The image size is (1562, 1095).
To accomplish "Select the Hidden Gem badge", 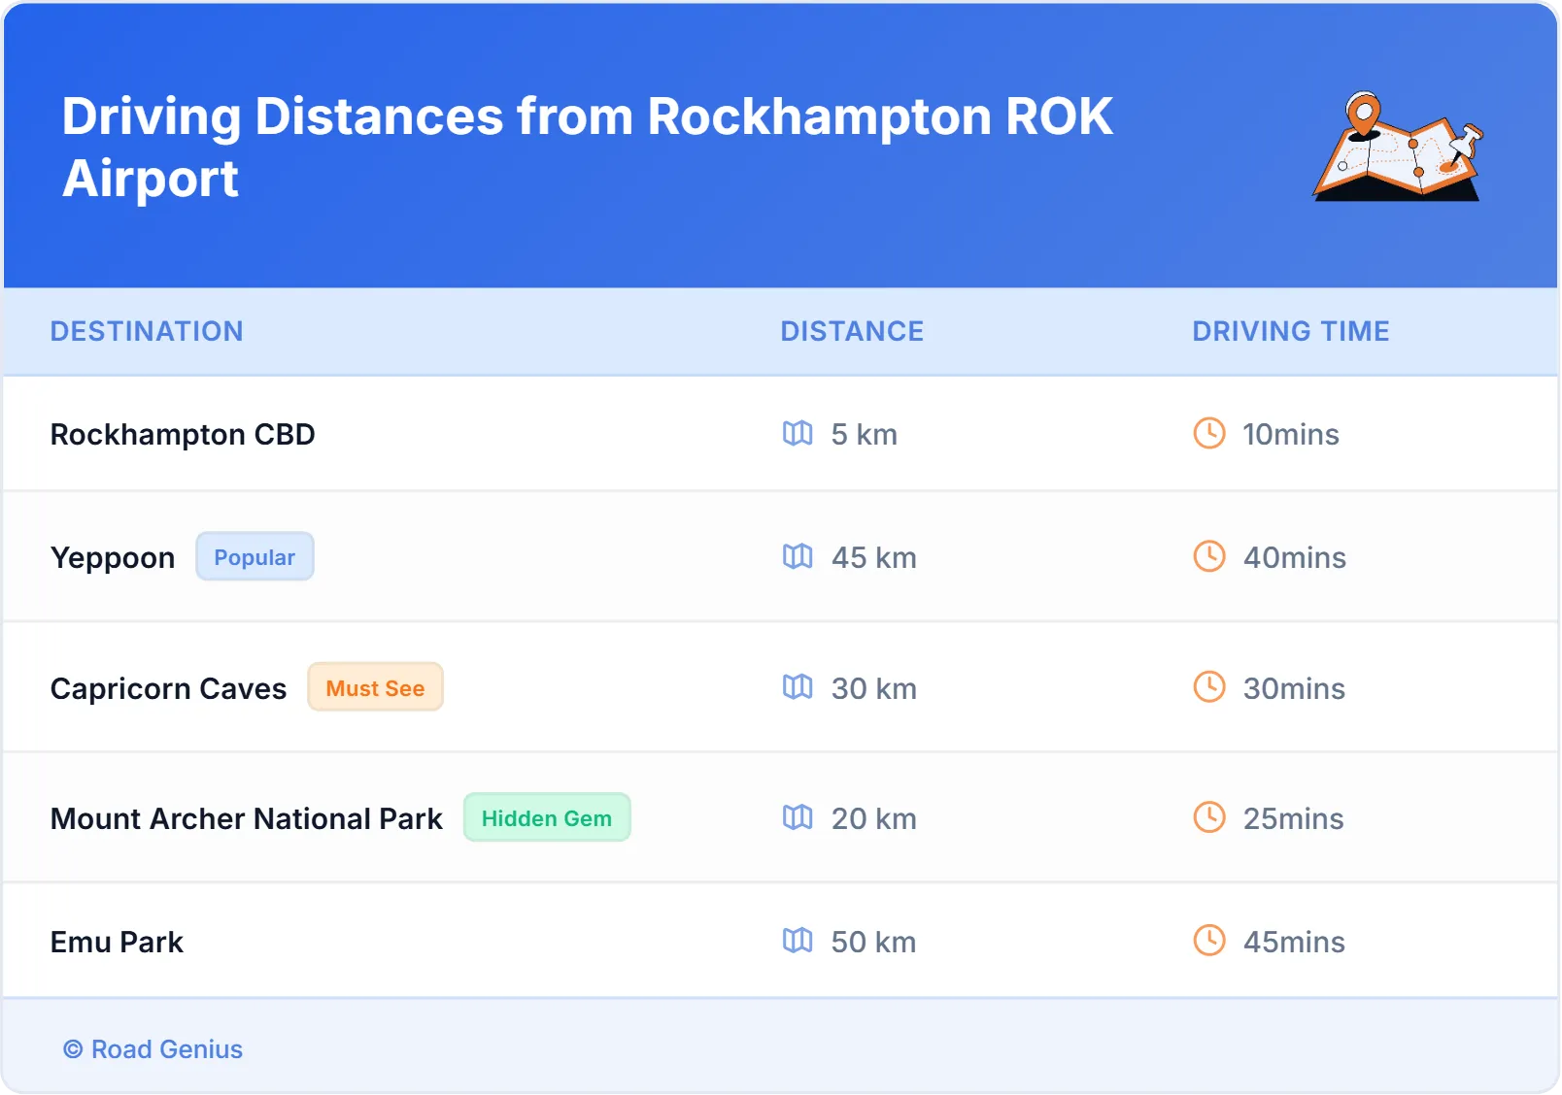I will coord(547,817).
